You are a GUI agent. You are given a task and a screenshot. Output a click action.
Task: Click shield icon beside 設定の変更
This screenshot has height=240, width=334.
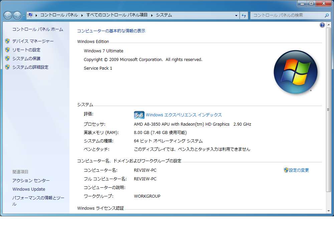click(286, 170)
